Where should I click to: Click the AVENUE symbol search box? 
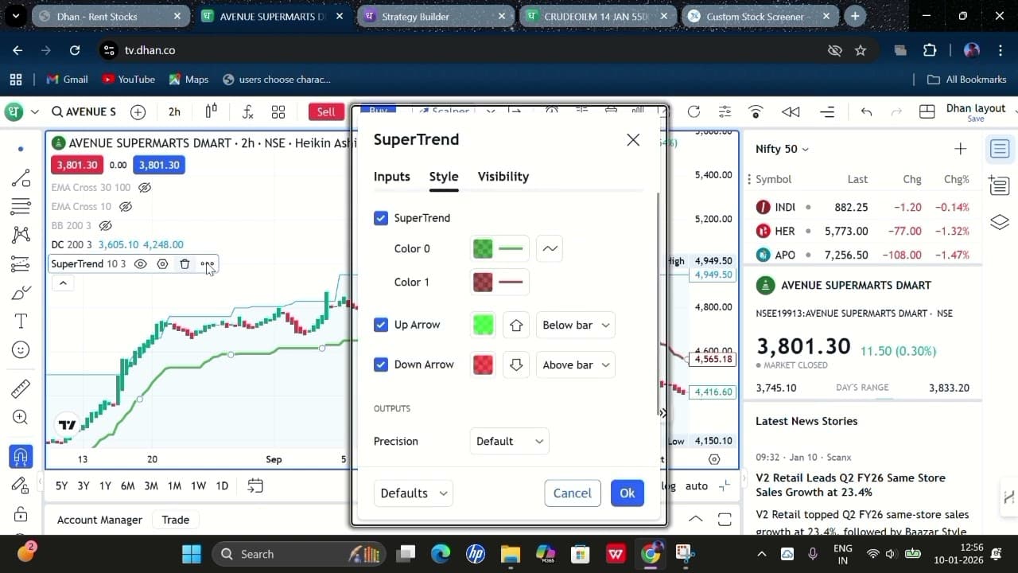(84, 111)
